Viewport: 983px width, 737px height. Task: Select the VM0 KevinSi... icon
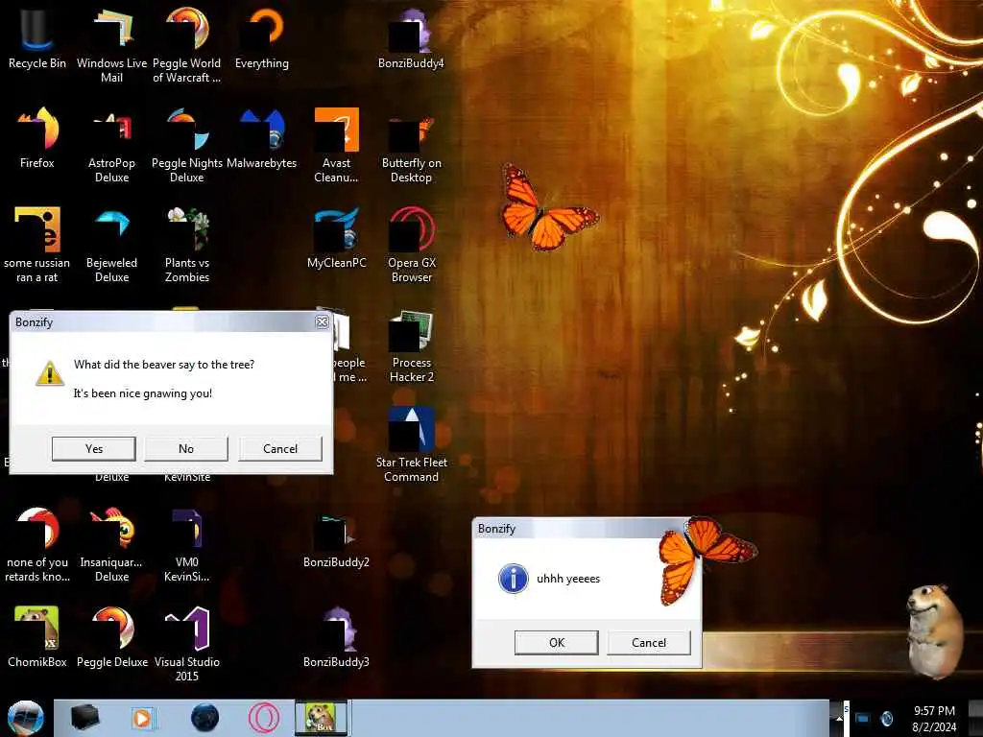187,544
